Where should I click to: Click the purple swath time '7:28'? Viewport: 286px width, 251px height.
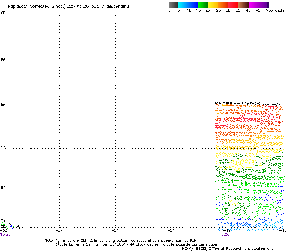[x=226, y=234]
